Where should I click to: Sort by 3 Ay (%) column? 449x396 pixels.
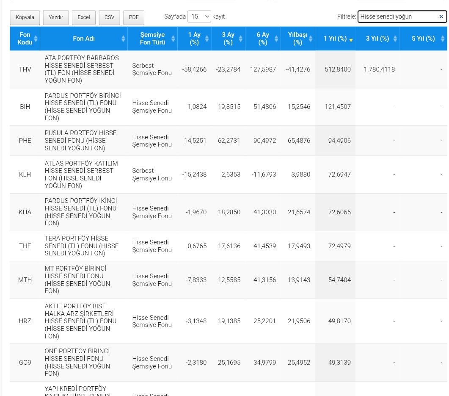pyautogui.click(x=228, y=39)
